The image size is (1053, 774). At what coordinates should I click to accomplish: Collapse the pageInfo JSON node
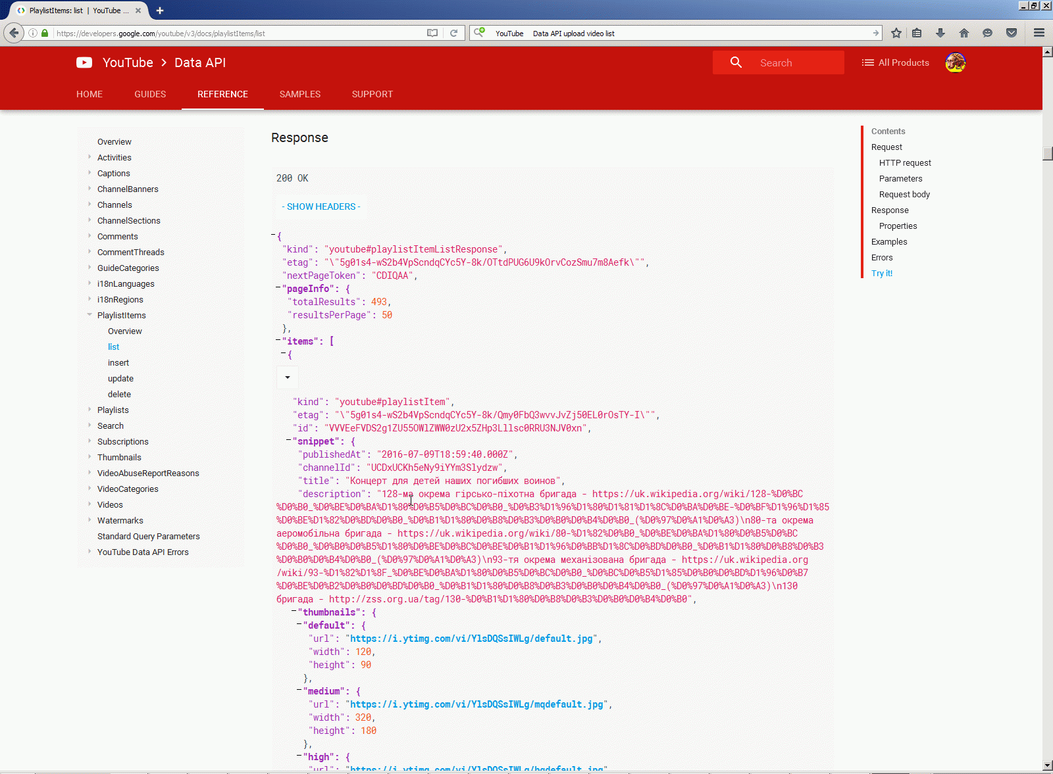278,287
